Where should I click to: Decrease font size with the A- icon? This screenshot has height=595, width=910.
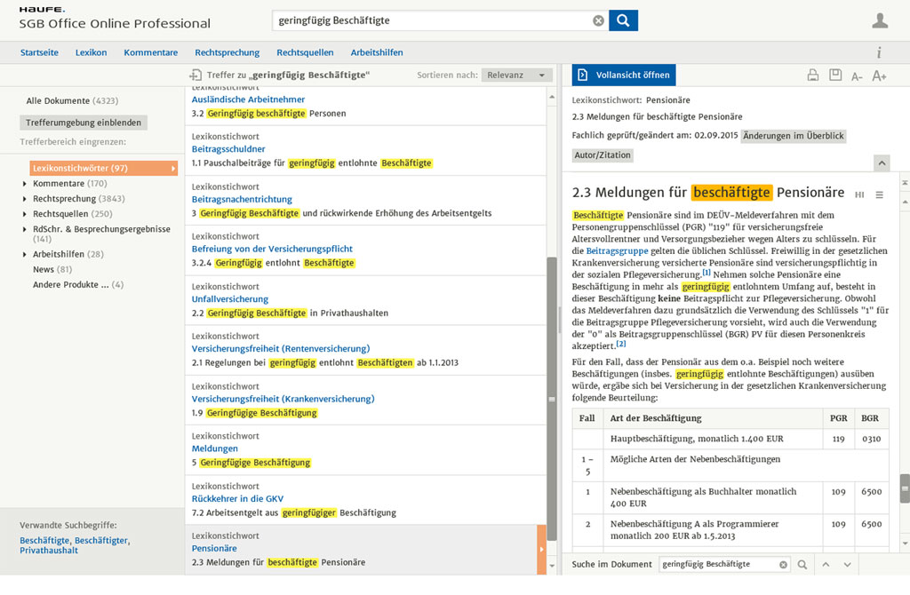(x=857, y=75)
